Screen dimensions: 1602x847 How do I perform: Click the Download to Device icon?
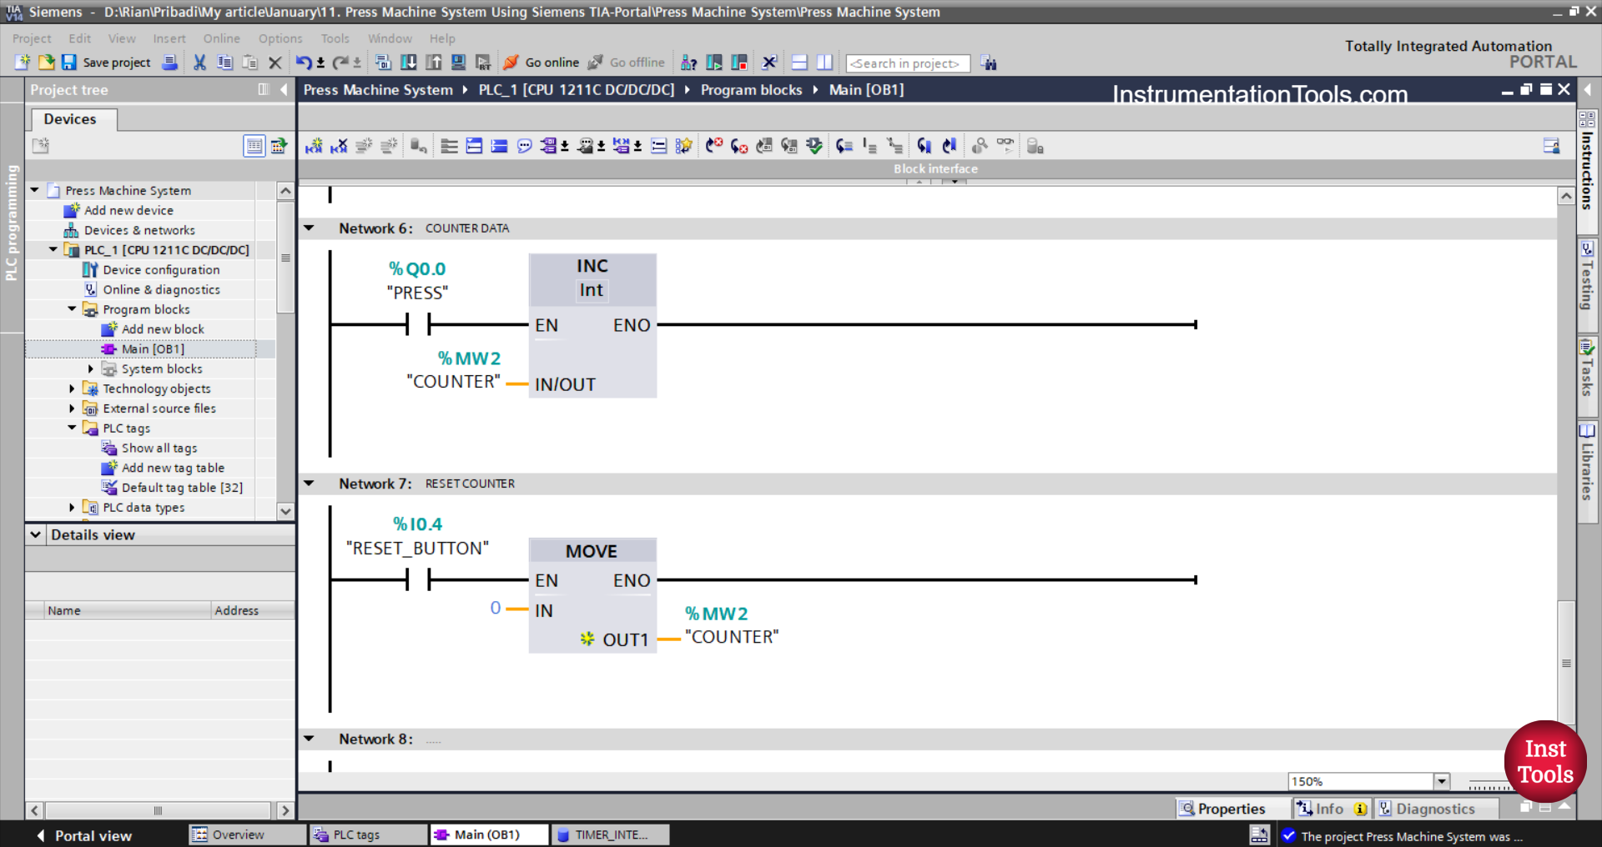(x=409, y=63)
